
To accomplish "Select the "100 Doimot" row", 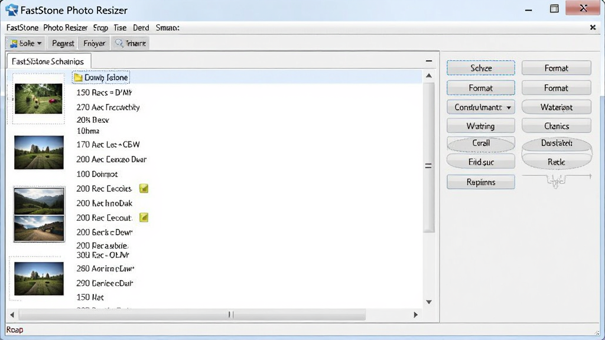I will click(x=97, y=174).
